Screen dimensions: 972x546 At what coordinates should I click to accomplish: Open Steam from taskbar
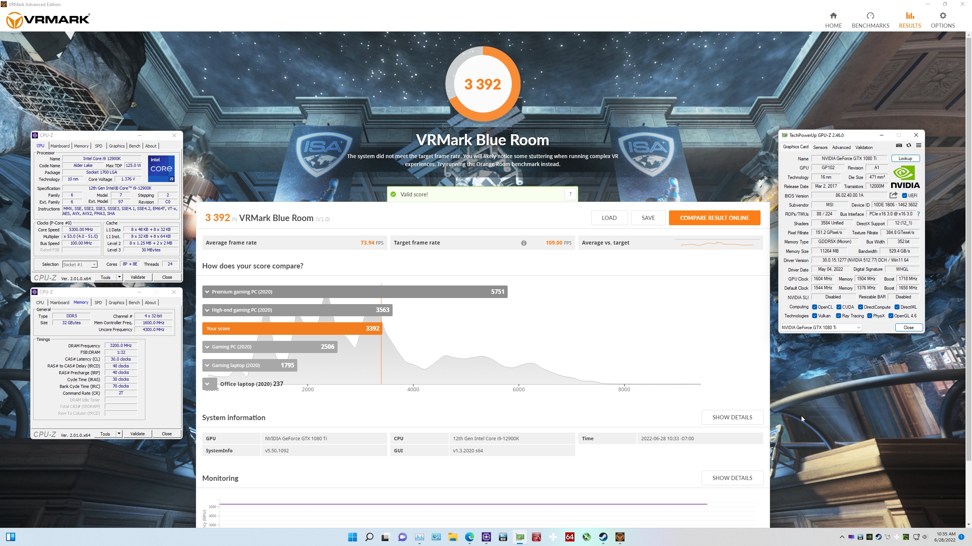point(603,537)
